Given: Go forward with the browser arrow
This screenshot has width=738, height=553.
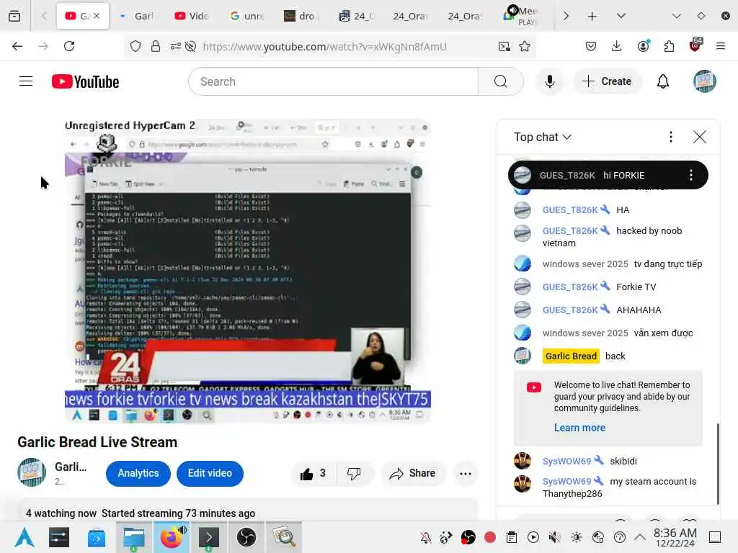Looking at the screenshot, I should click(43, 46).
